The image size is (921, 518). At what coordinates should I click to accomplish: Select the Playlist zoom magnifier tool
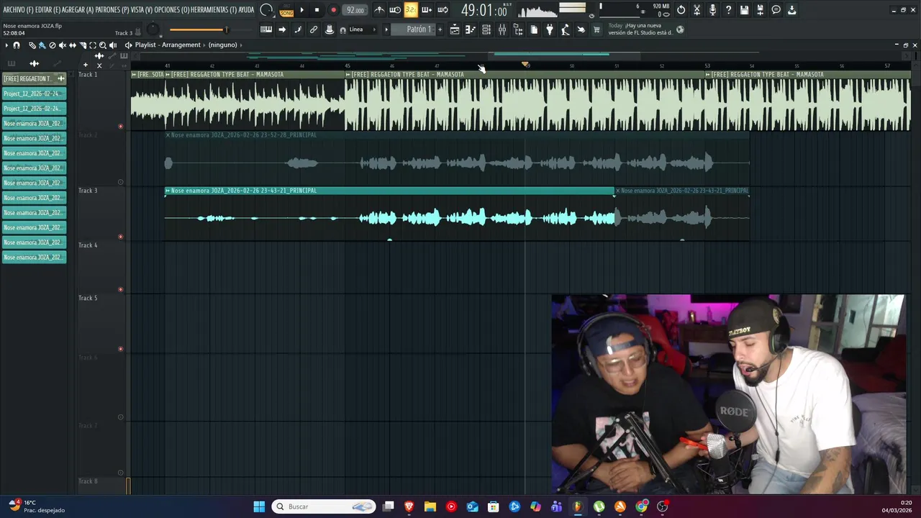[103, 45]
